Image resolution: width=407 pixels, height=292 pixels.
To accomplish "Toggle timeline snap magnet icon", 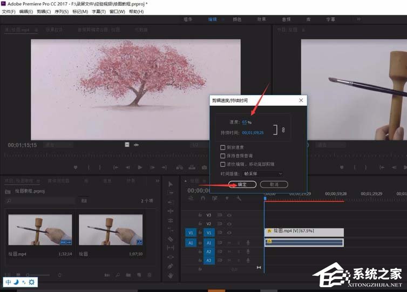I will (x=203, y=199).
